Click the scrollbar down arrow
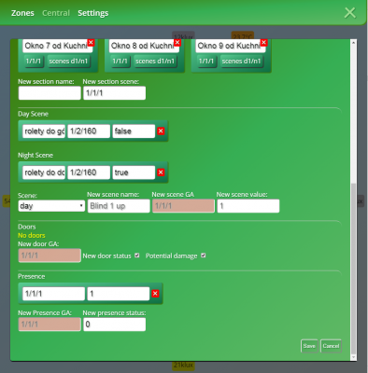This screenshot has width=368, height=373. (x=353, y=357)
